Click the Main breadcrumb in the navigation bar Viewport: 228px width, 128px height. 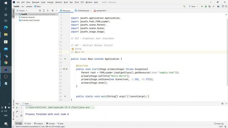[37, 6]
